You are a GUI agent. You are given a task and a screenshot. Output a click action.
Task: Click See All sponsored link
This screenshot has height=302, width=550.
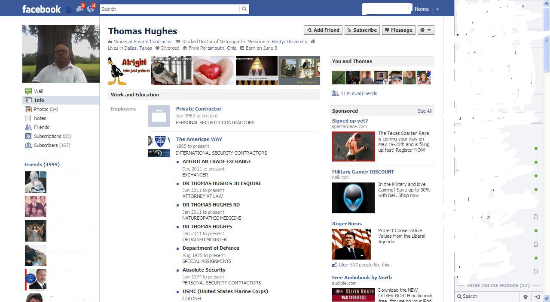coord(425,111)
